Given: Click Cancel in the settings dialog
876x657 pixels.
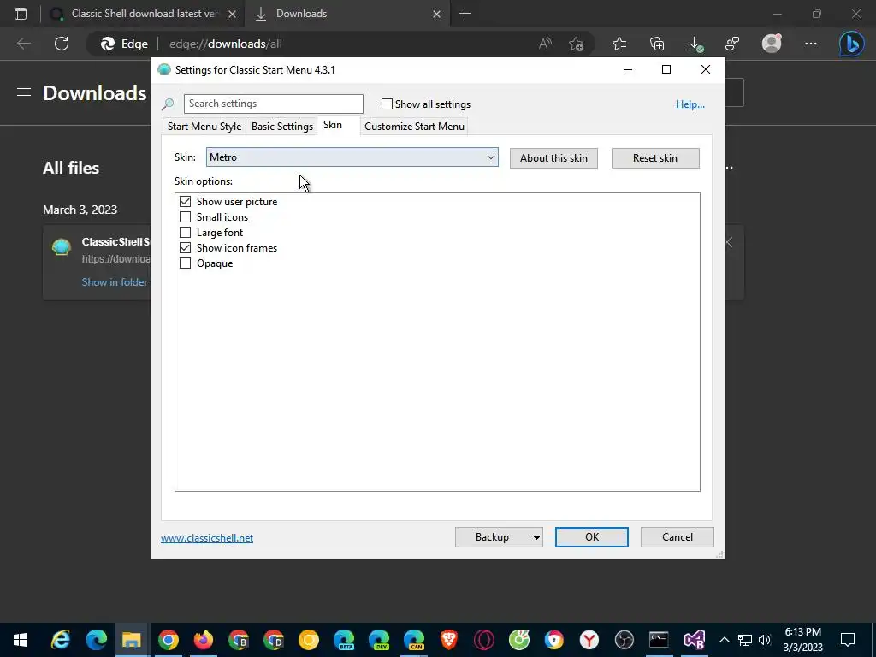Looking at the screenshot, I should pos(678,537).
